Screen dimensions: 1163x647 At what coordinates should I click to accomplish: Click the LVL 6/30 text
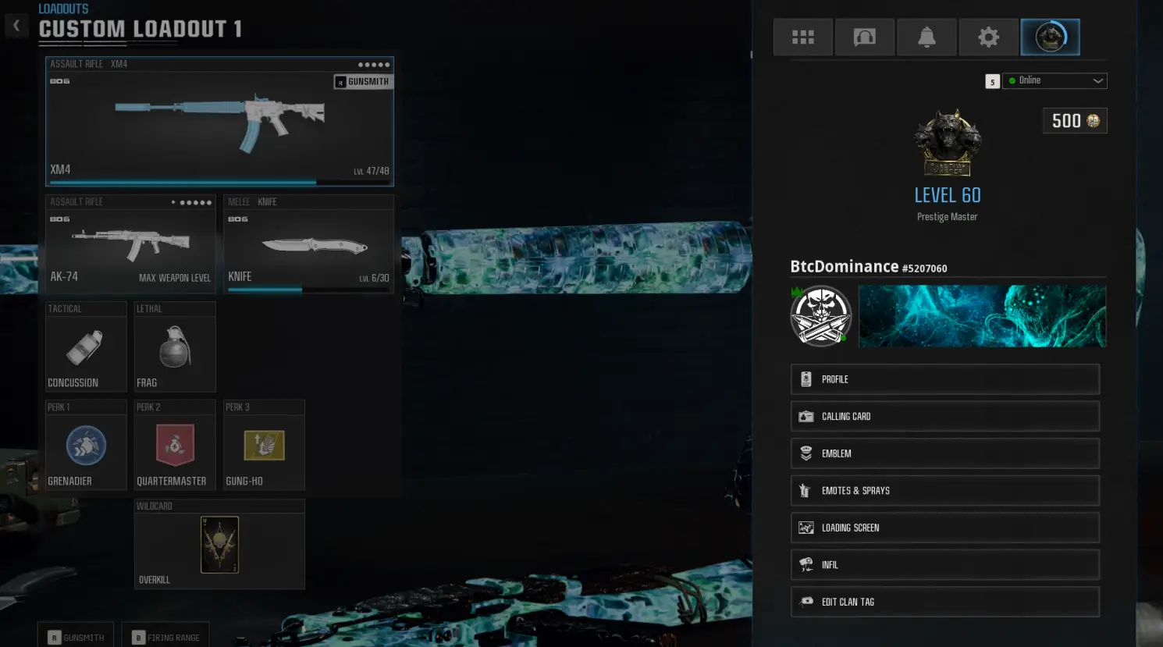click(x=375, y=278)
